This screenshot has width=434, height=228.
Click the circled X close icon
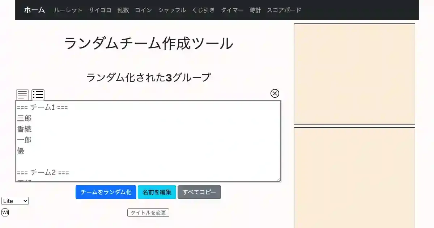(x=275, y=93)
